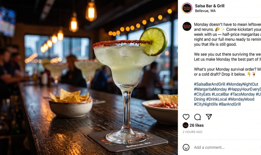
Task: Like the post with the heart icon
Action: click(186, 117)
